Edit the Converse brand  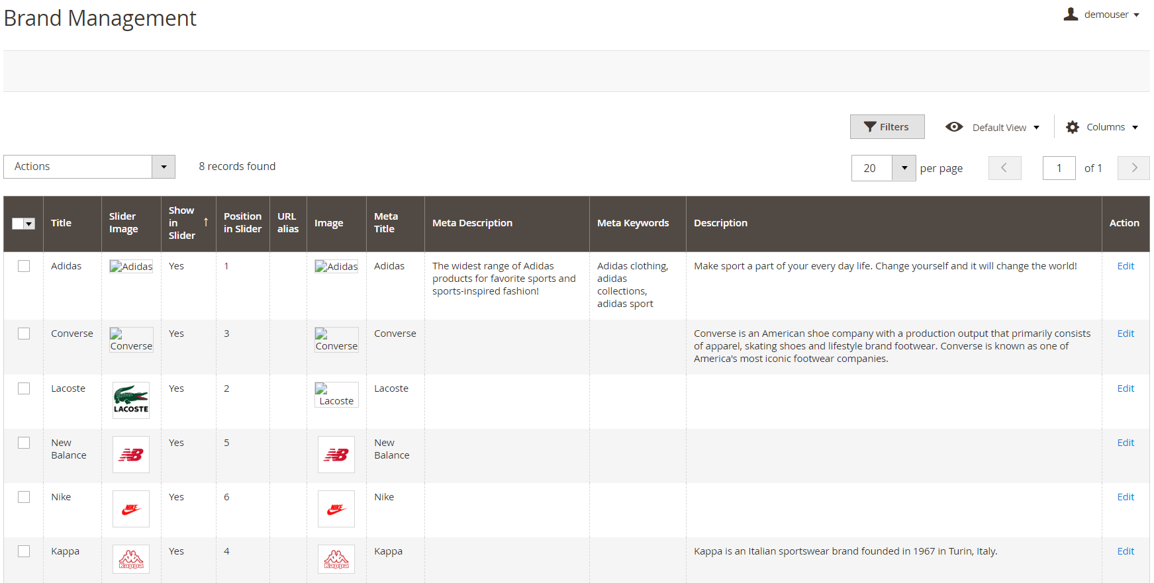(1126, 334)
